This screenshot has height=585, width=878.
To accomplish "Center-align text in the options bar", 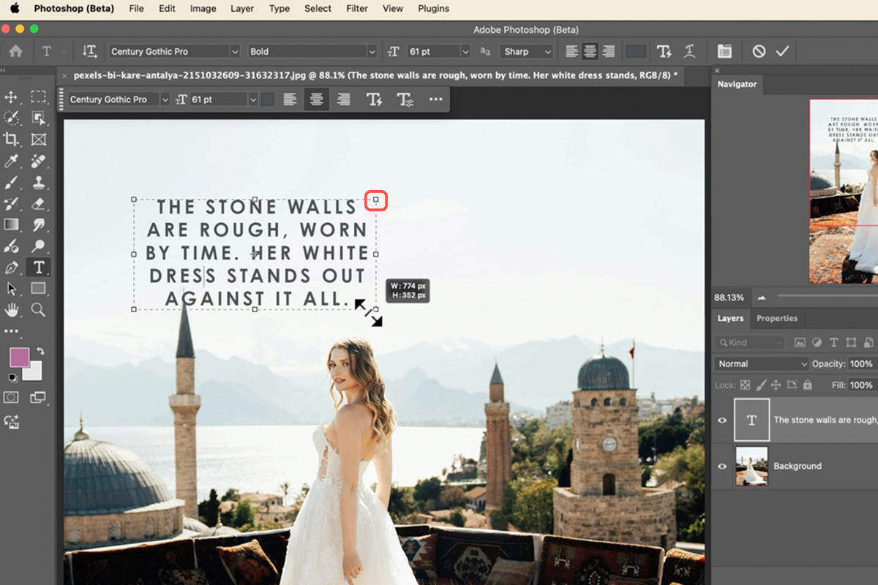I will pyautogui.click(x=589, y=51).
